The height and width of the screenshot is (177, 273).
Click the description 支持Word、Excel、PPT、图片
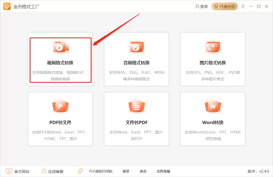[136, 132]
